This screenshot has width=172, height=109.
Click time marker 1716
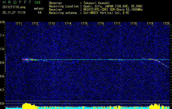coord(101,23)
